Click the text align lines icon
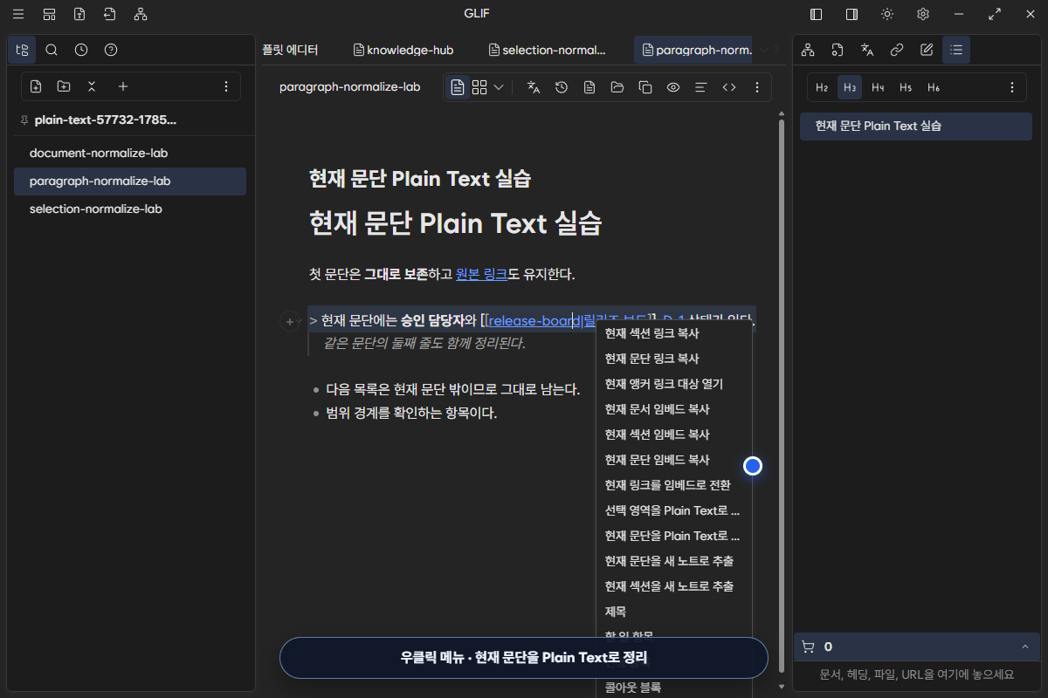The width and height of the screenshot is (1048, 698). [x=700, y=87]
